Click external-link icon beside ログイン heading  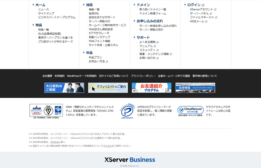click(203, 5)
